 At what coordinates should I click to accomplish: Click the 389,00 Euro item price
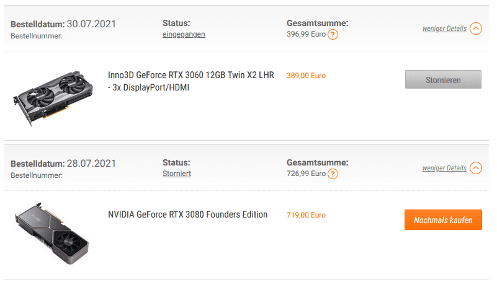coord(306,76)
